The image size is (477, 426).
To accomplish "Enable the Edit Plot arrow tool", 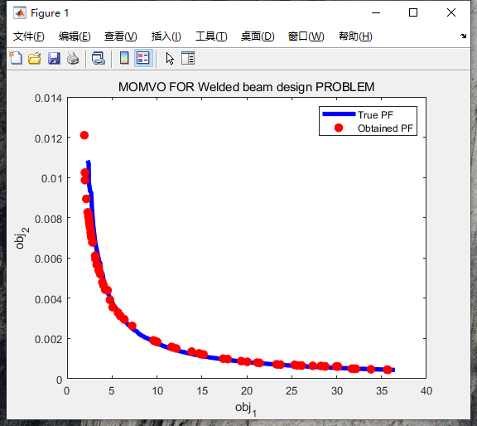I will coord(170,59).
